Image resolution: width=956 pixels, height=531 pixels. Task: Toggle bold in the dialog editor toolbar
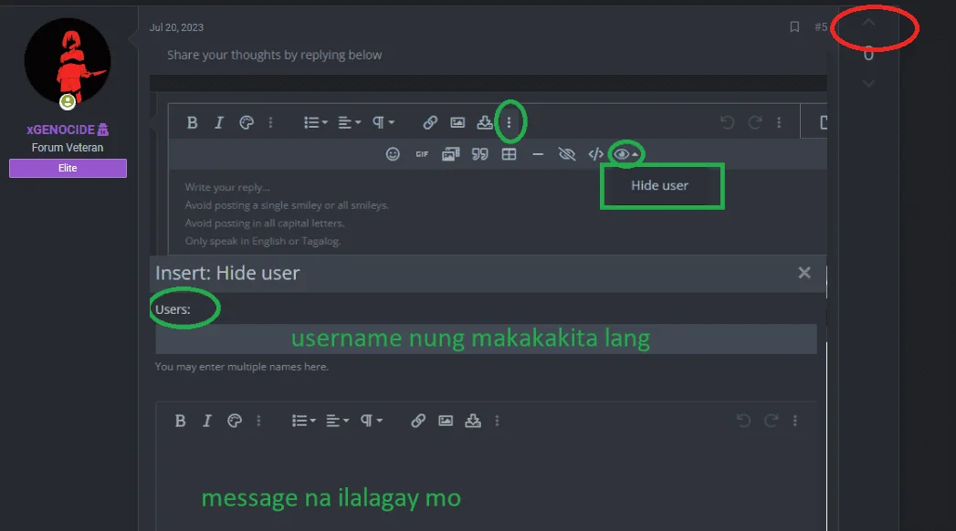181,421
